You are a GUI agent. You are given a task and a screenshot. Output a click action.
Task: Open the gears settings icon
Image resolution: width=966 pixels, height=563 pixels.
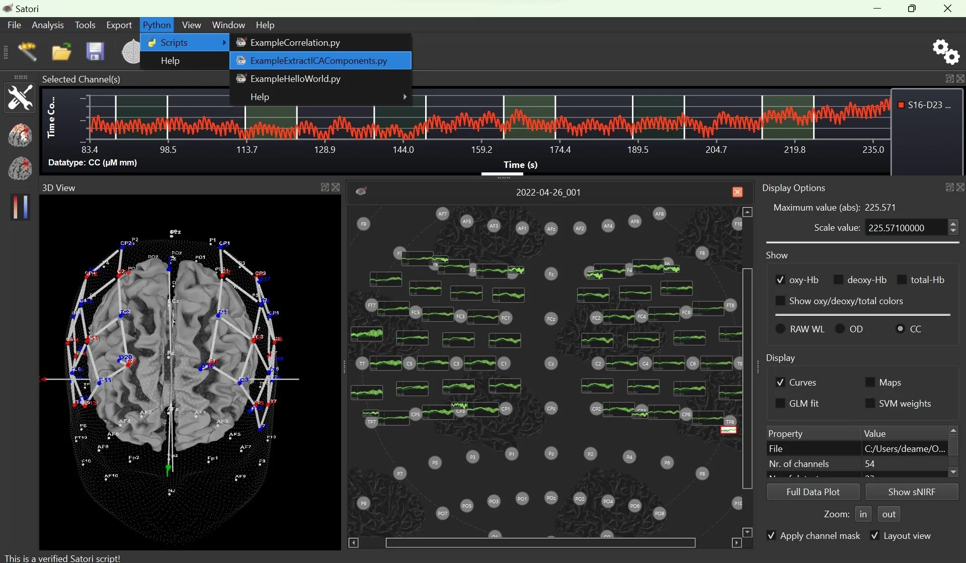pos(946,52)
